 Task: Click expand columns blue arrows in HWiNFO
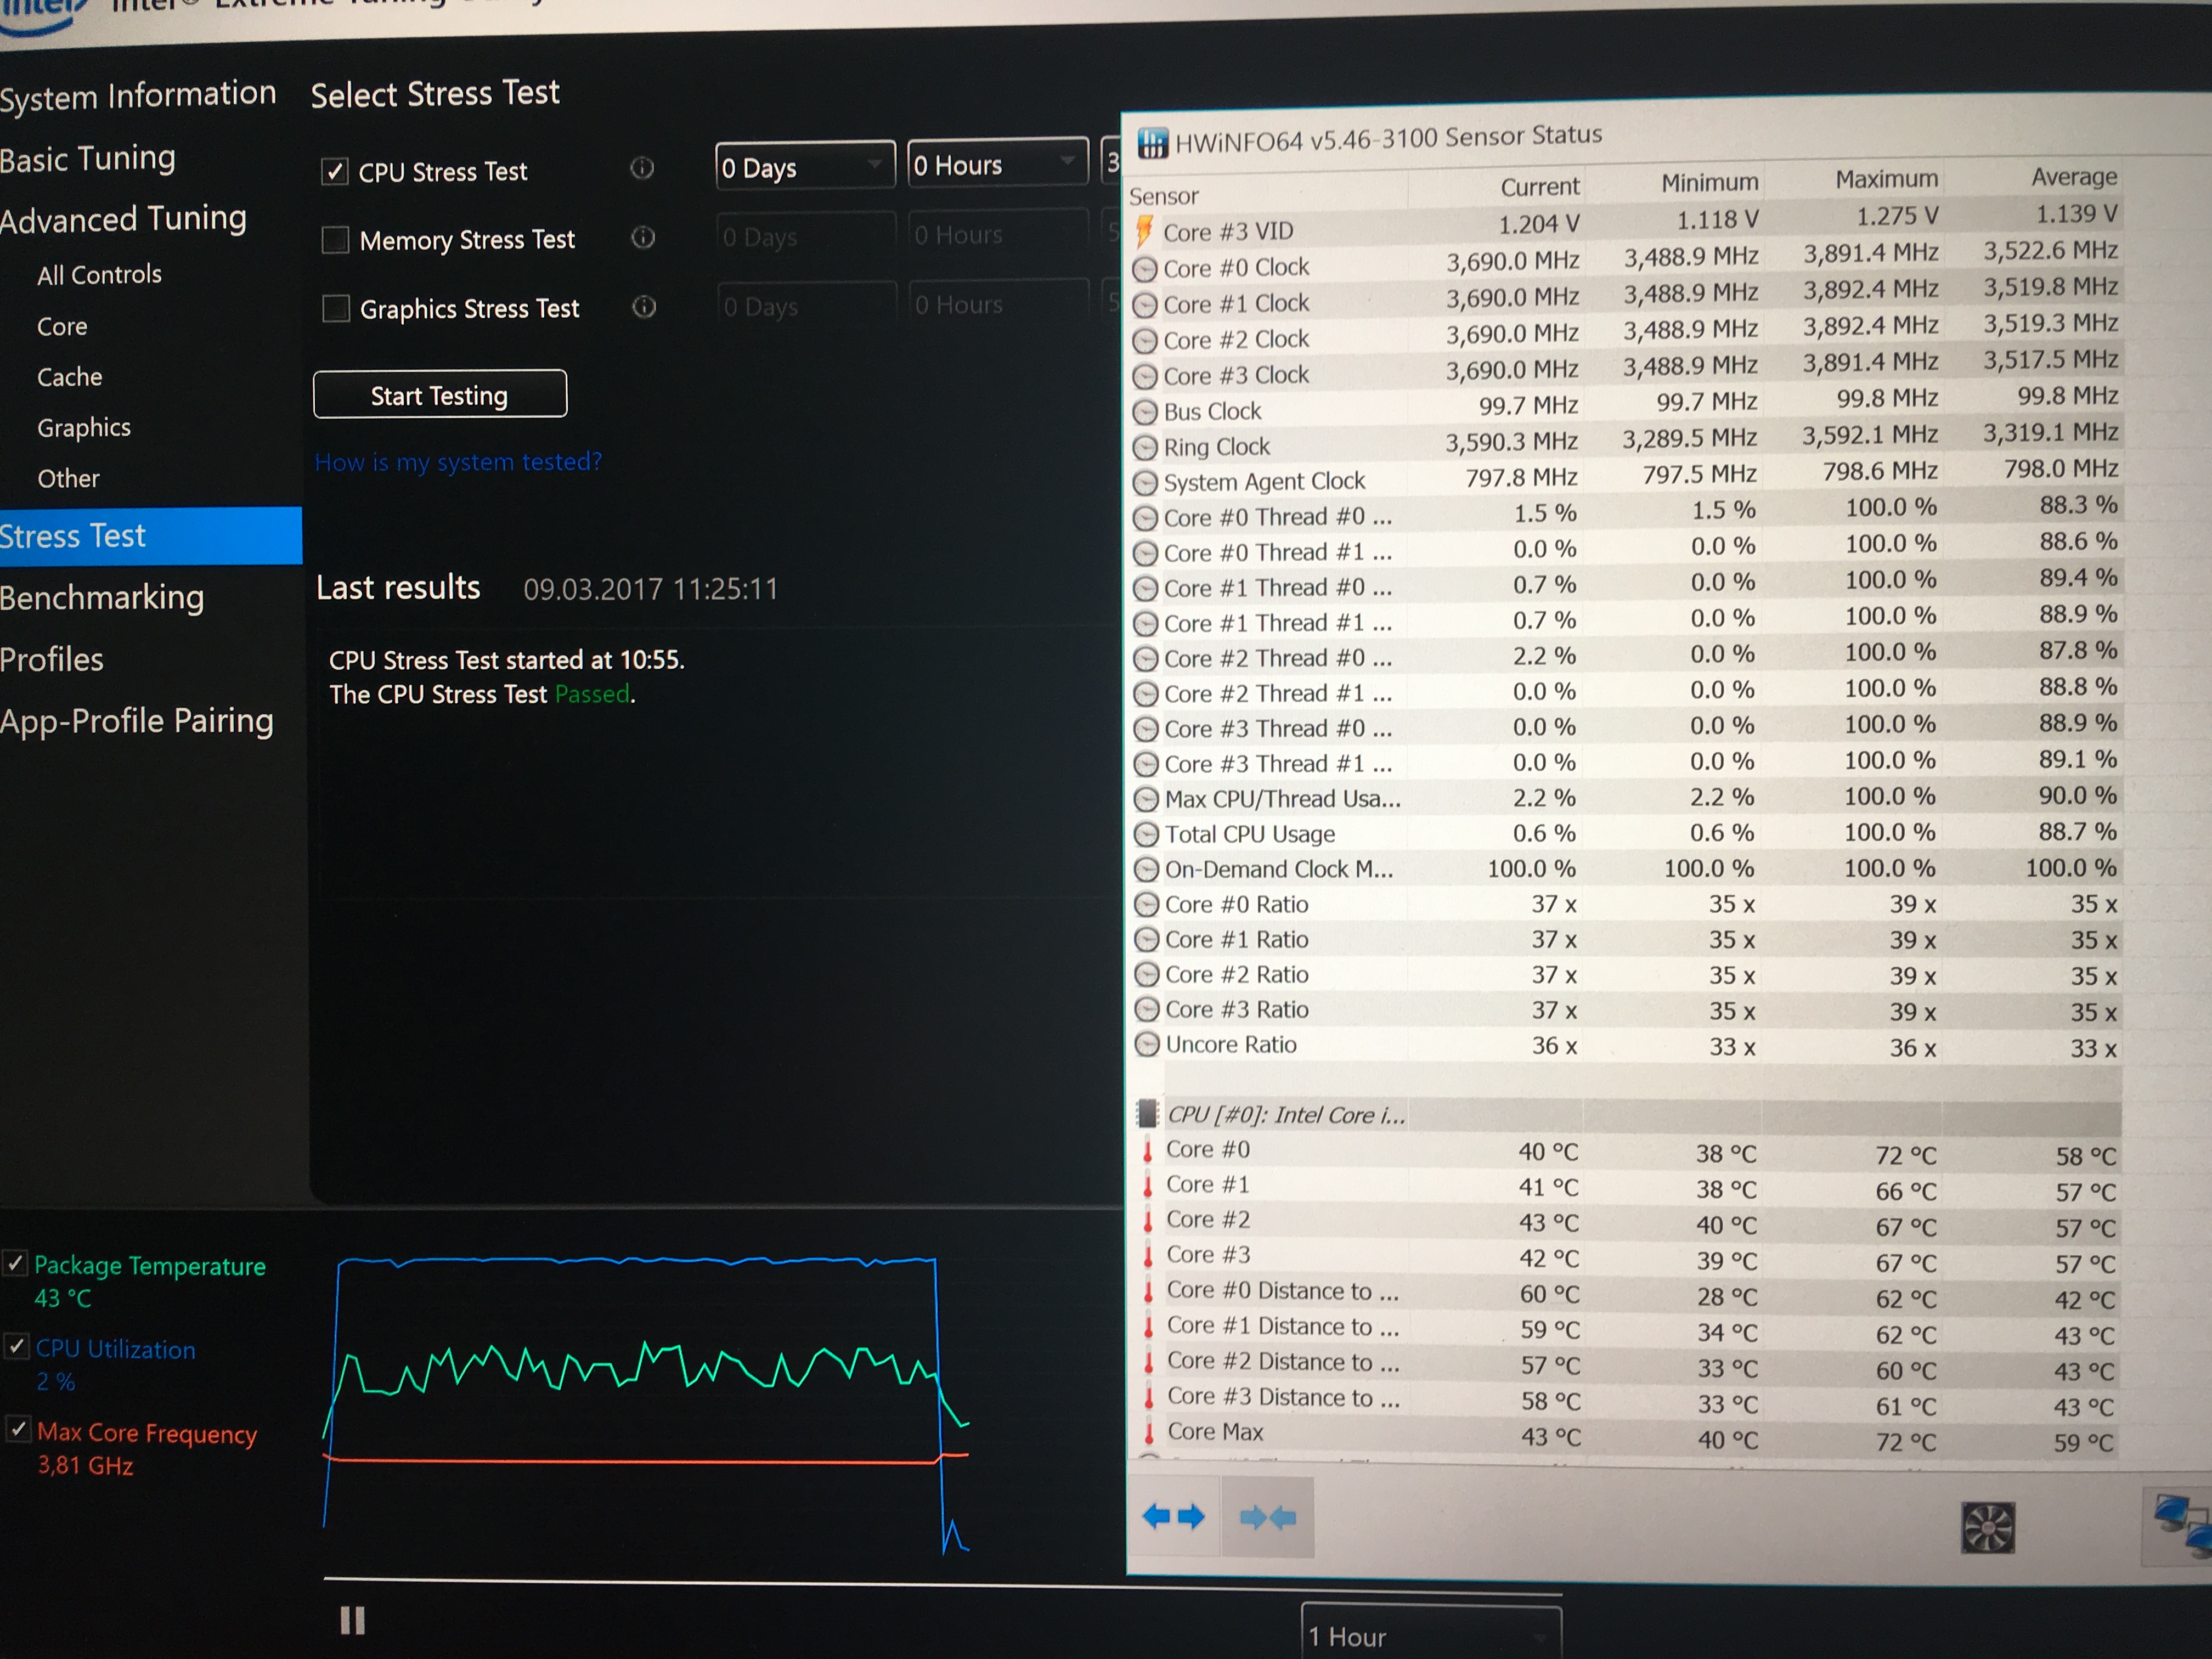pyautogui.click(x=1174, y=1516)
